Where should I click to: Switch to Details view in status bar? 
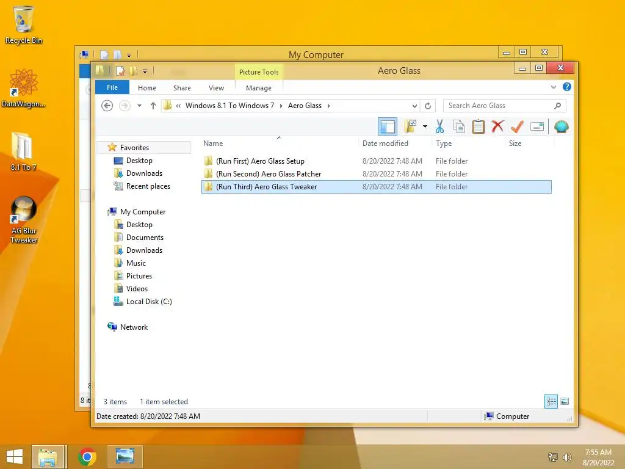coord(551,401)
